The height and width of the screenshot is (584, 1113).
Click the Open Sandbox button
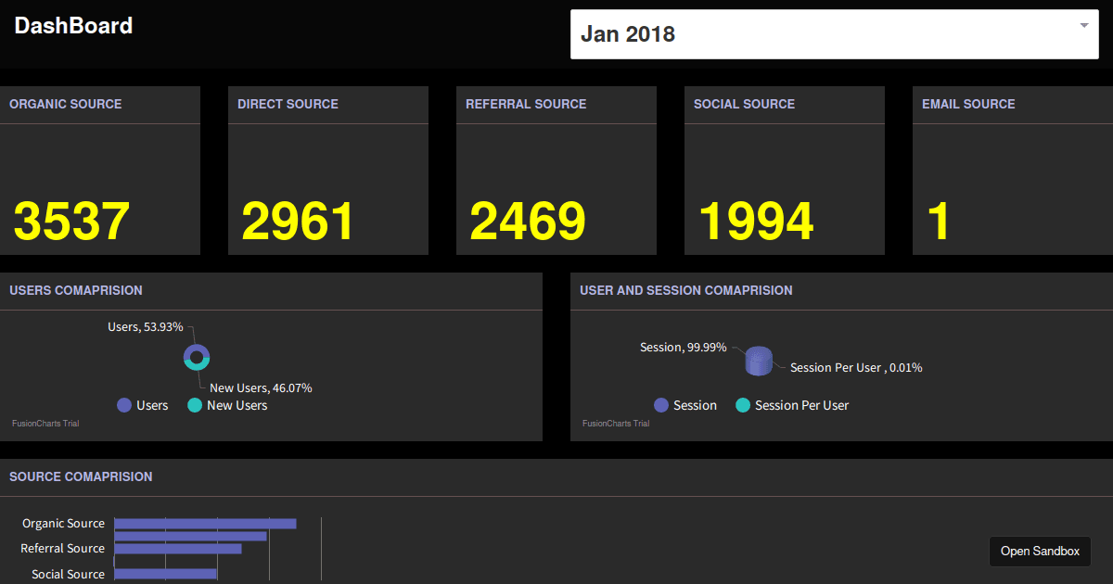pos(1040,551)
